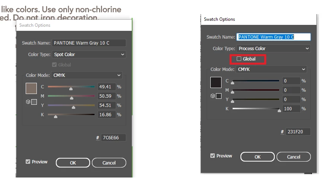This screenshot has width=322, height=179.
Task: Open Color Type dropdown showing Spot Color
Action: tap(89, 55)
